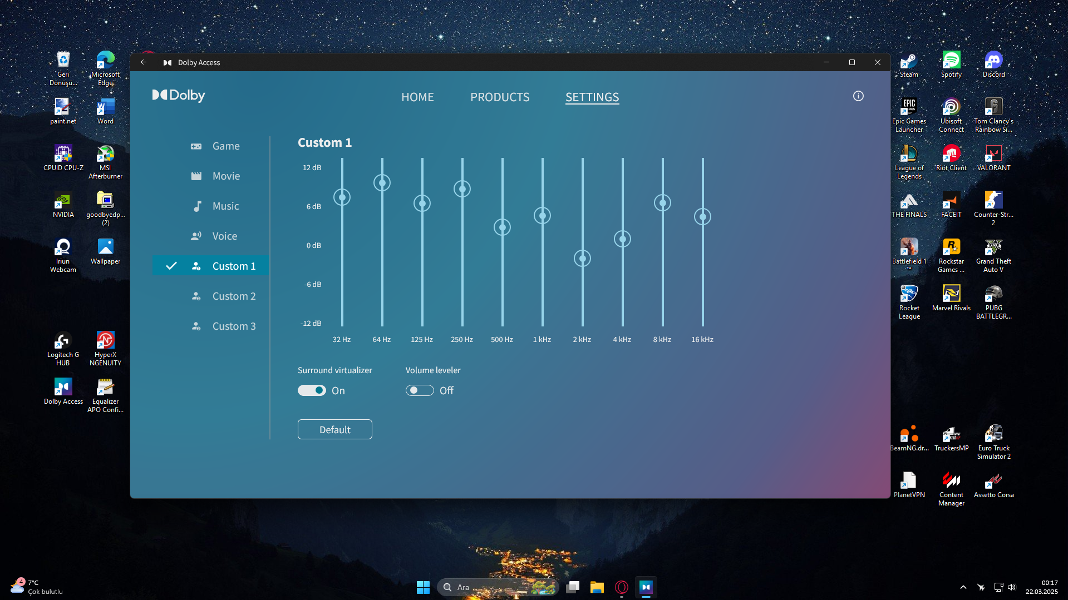Screen dimensions: 1068x600
Task: Open weather widget showing 7°C
Action: pos(37,587)
